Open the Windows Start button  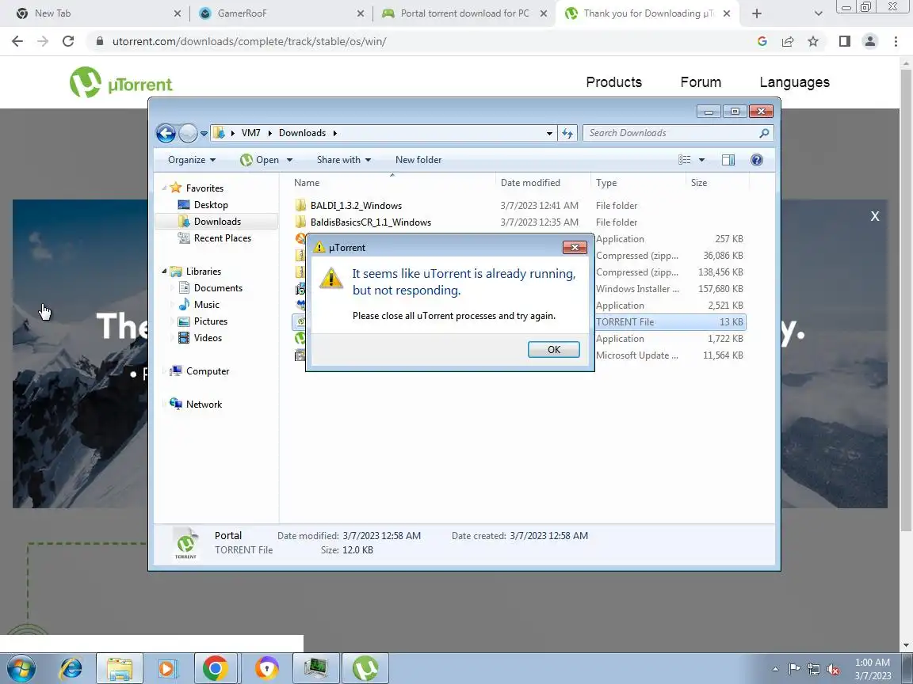pyautogui.click(x=20, y=669)
